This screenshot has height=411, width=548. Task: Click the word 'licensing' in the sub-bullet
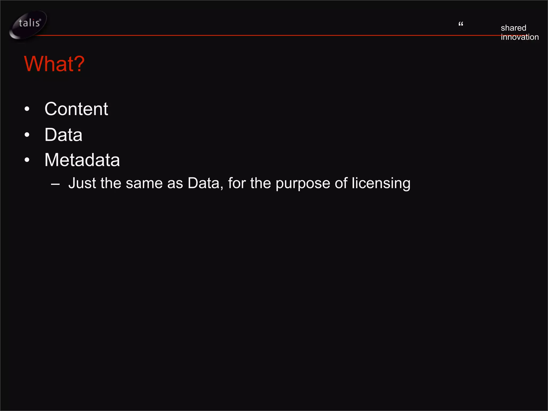tap(381, 184)
